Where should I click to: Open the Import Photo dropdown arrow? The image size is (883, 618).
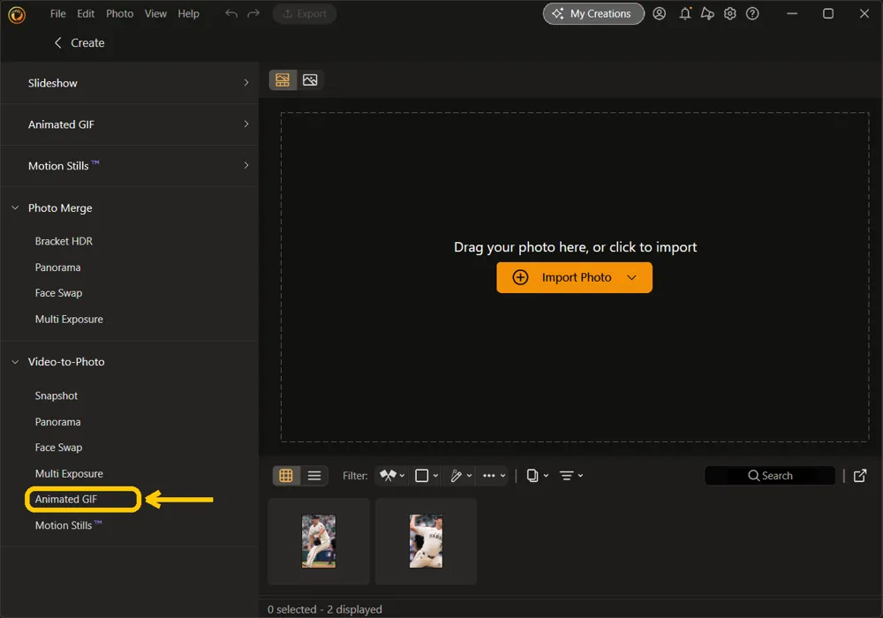632,277
